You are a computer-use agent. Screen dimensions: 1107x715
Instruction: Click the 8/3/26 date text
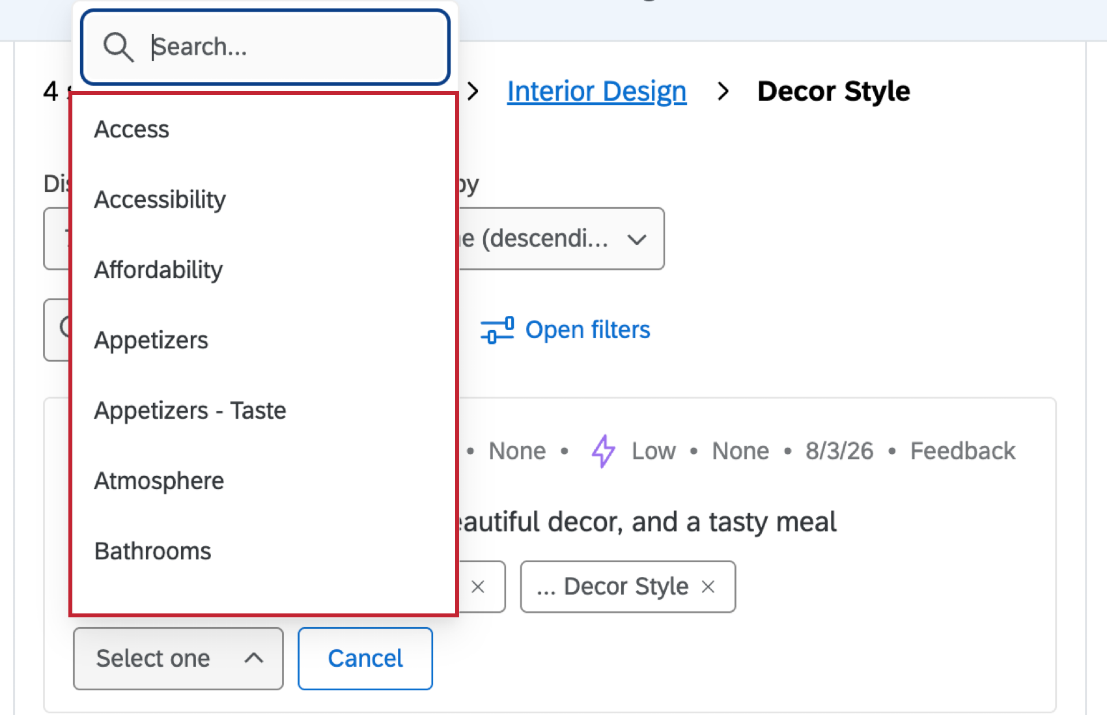pyautogui.click(x=839, y=451)
